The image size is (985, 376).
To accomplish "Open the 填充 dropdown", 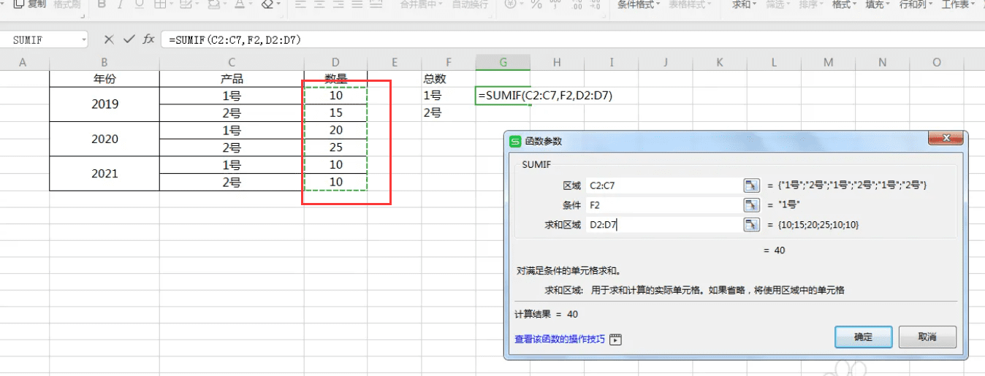I will (877, 4).
